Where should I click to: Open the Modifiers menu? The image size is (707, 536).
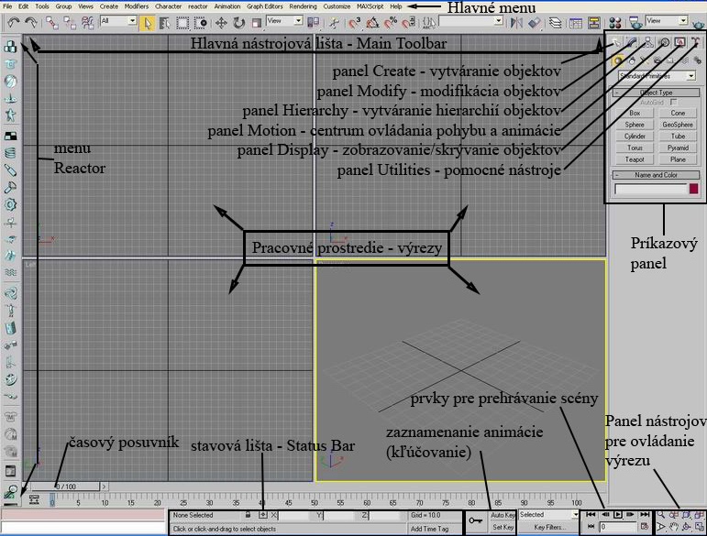pyautogui.click(x=136, y=6)
